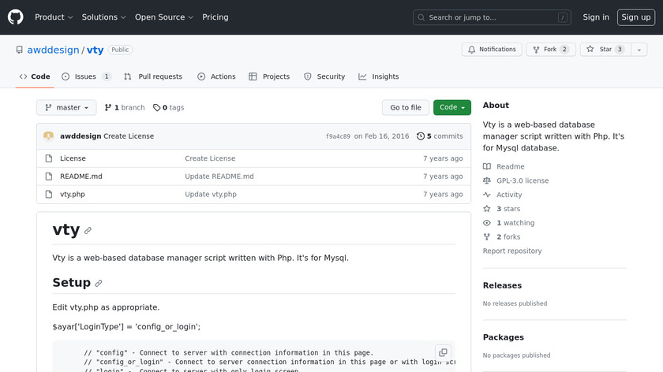The image size is (663, 372).
Task: Click the GPL-3.0 license link
Action: pyautogui.click(x=522, y=180)
